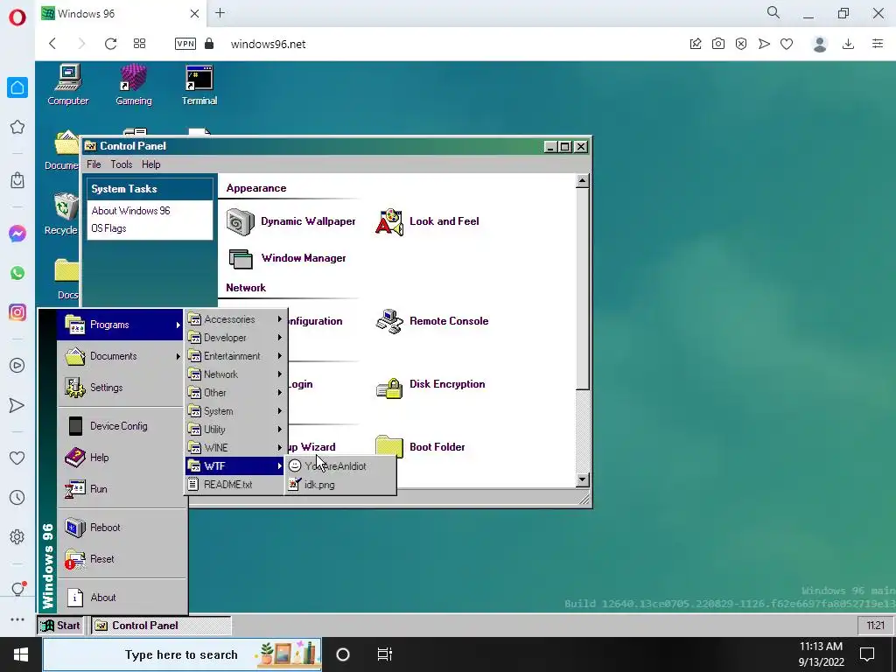Reload the page in Opera
The width and height of the screenshot is (896, 672).
(x=110, y=44)
